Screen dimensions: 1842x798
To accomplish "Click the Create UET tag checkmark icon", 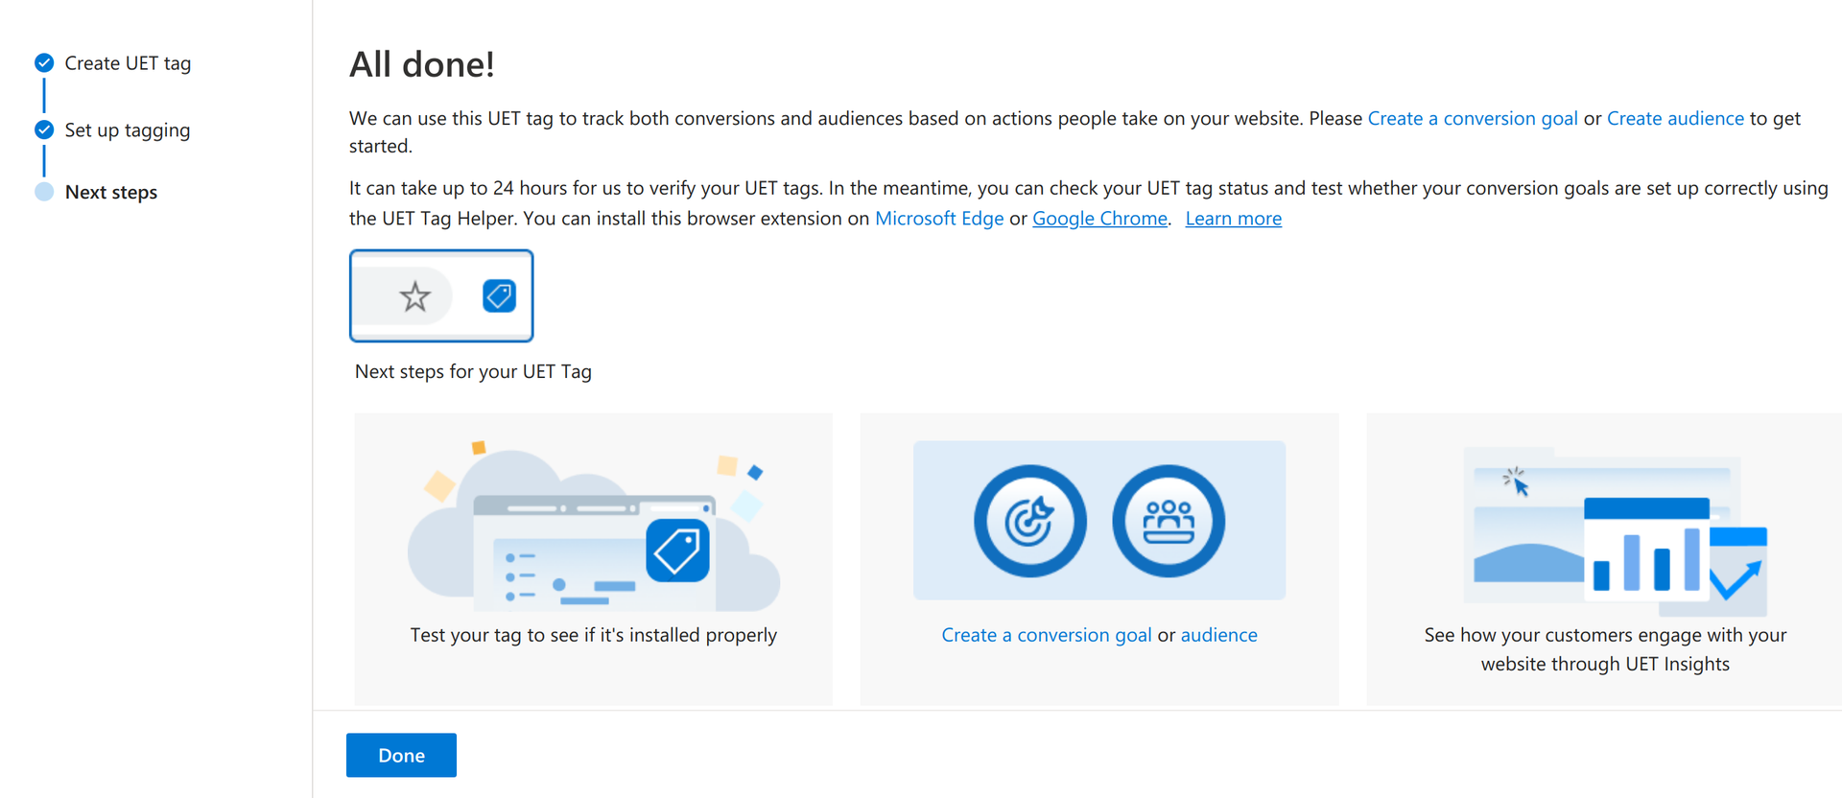I will click(x=44, y=63).
